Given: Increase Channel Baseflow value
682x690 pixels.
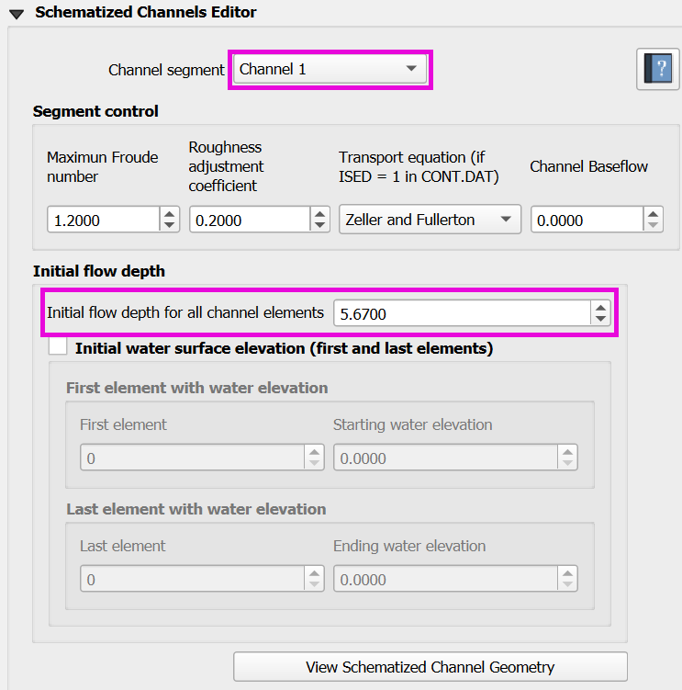Looking at the screenshot, I should click(652, 214).
